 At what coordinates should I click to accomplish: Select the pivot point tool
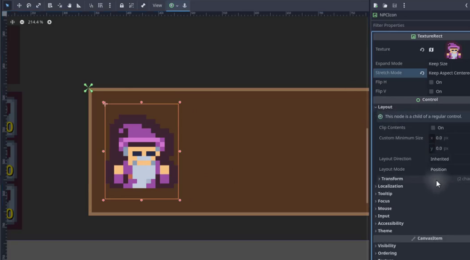tap(60, 5)
